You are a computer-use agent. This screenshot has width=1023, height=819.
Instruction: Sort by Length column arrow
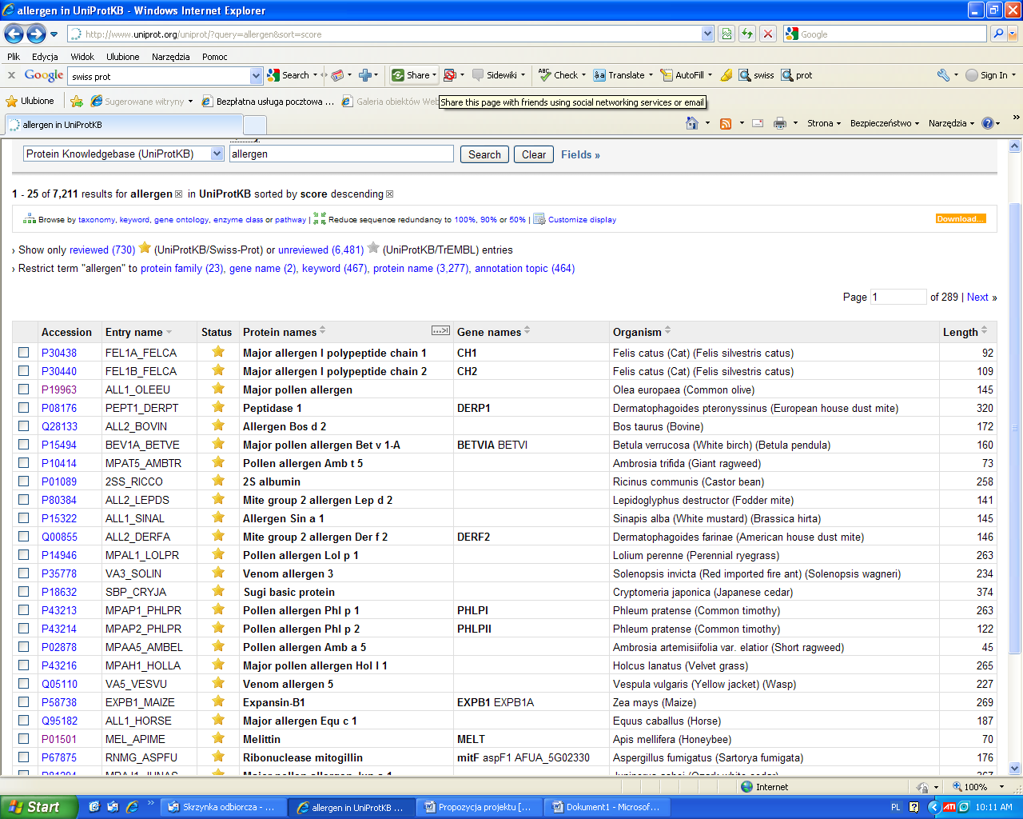click(x=984, y=330)
